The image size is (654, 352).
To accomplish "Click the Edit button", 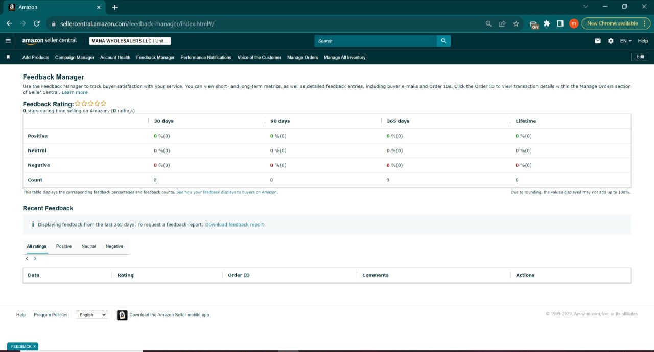I will pos(640,57).
